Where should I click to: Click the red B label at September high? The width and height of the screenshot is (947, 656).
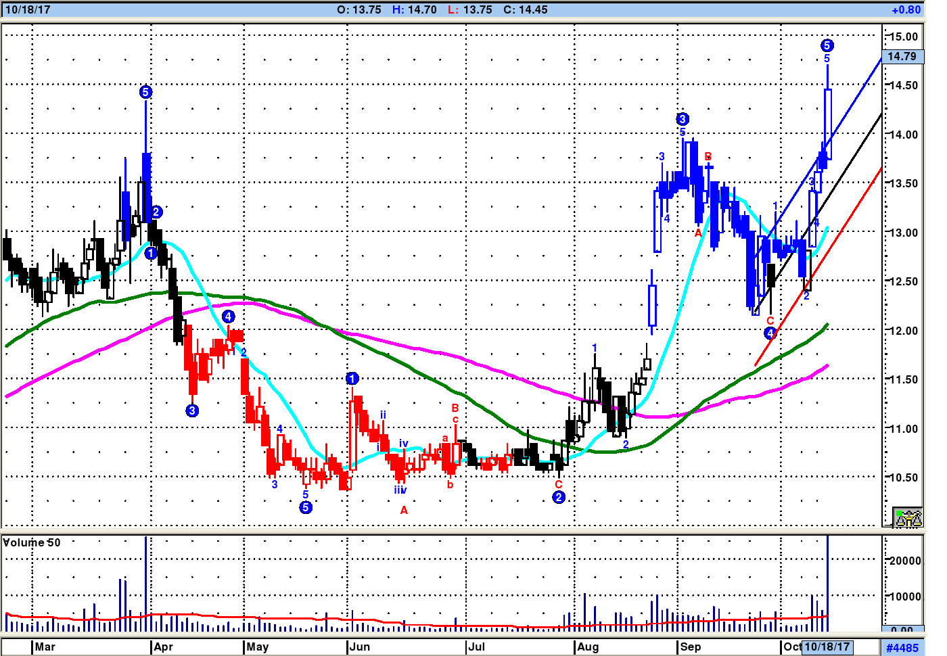(x=708, y=157)
